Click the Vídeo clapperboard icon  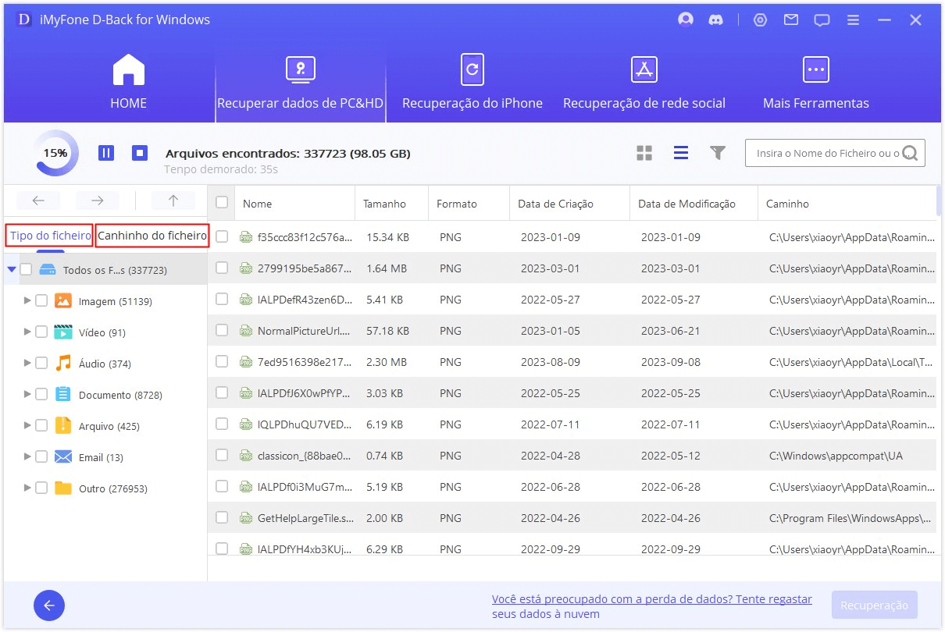(63, 332)
